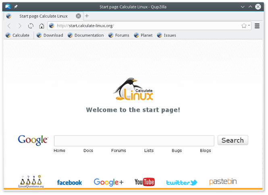268x195 pixels.
Task: Go back with the Back arrow
Action: pos(9,26)
